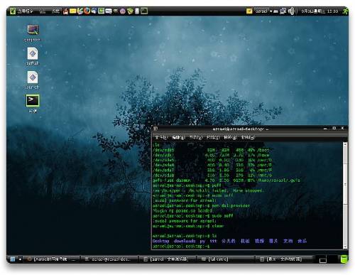The height and width of the screenshot is (275, 355).
Task: Click the green running-man logout icon
Action: (x=345, y=11)
